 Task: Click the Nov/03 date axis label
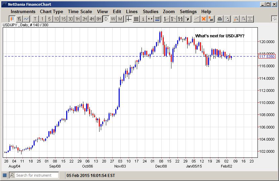coord(120,166)
